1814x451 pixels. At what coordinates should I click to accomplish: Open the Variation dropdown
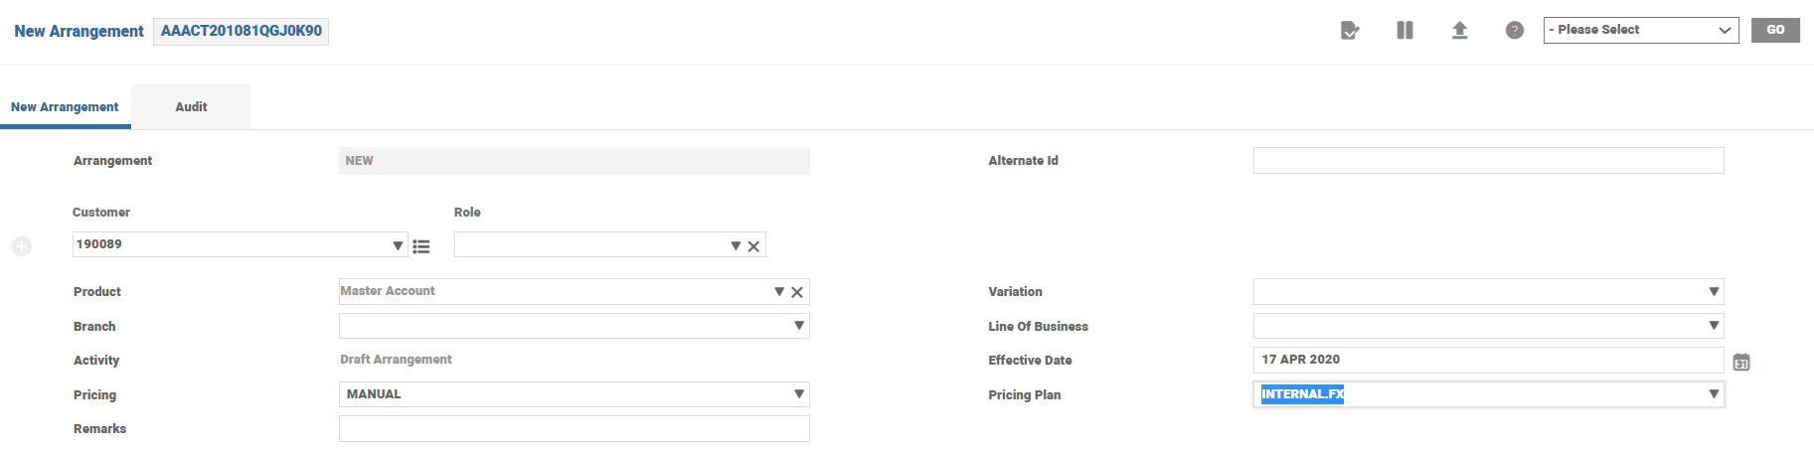(x=1713, y=292)
